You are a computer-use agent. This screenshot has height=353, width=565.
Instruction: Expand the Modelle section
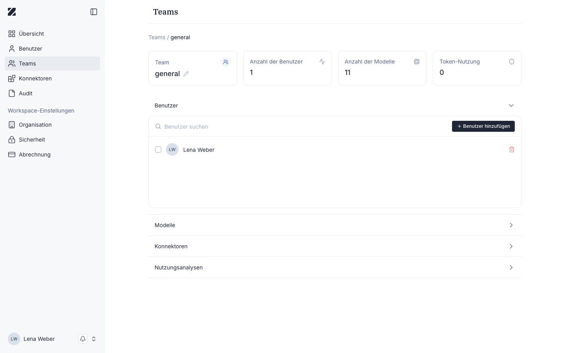click(335, 225)
